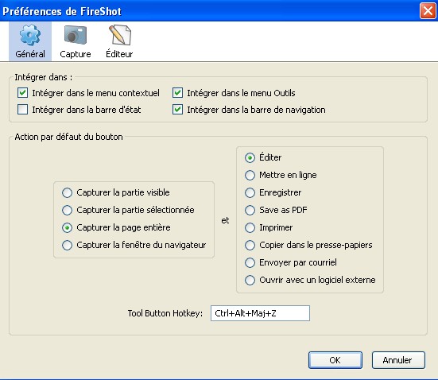Close the Préférences de FireShot window
The image size is (438, 380).
point(428,11)
